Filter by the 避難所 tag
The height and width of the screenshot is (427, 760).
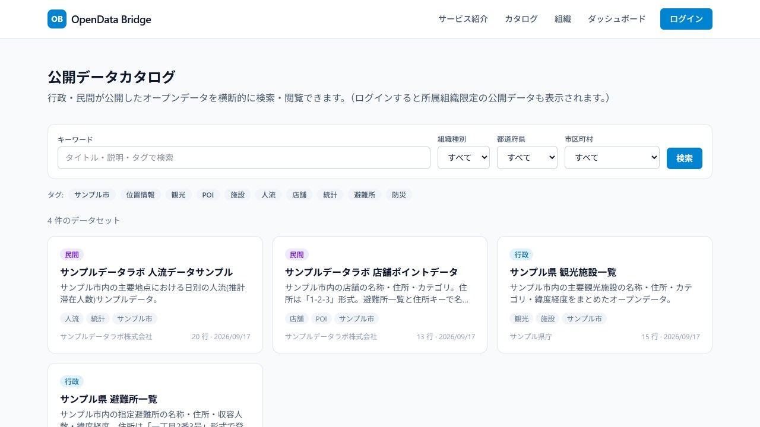pyautogui.click(x=365, y=195)
